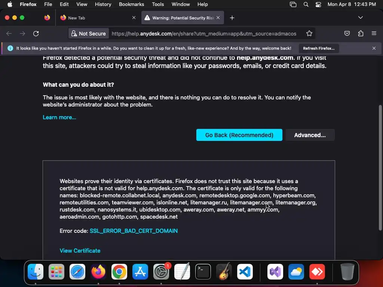Open the Apple menu
The width and height of the screenshot is (383, 287).
(x=10, y=4)
